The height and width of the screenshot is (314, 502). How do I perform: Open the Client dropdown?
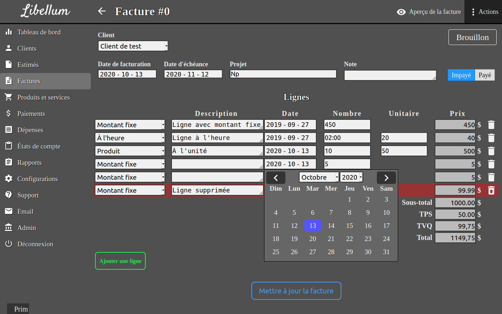pos(133,46)
